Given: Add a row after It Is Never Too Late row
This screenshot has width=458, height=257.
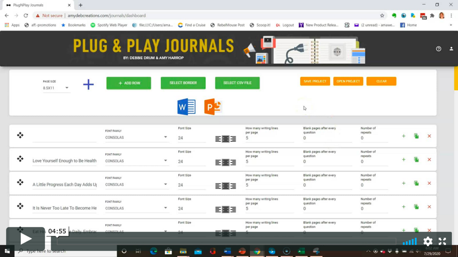Looking at the screenshot, I should coord(404,207).
